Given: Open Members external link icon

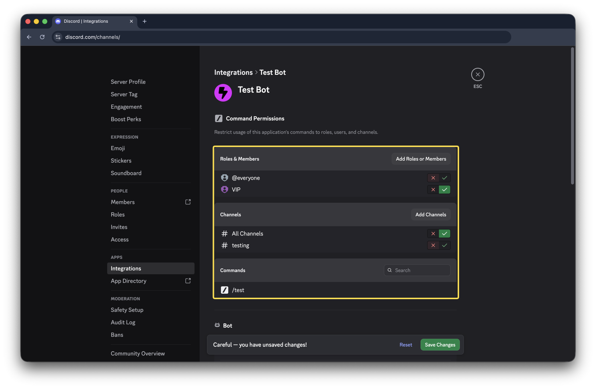Looking at the screenshot, I should point(188,202).
